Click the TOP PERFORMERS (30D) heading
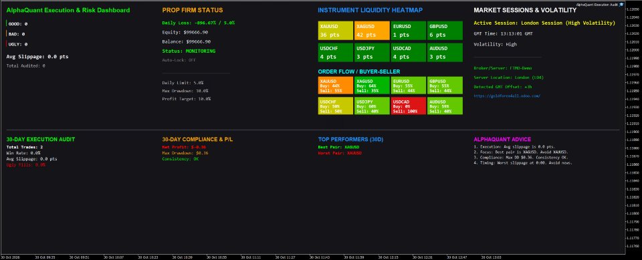The height and width of the screenshot is (260, 642). coord(350,140)
